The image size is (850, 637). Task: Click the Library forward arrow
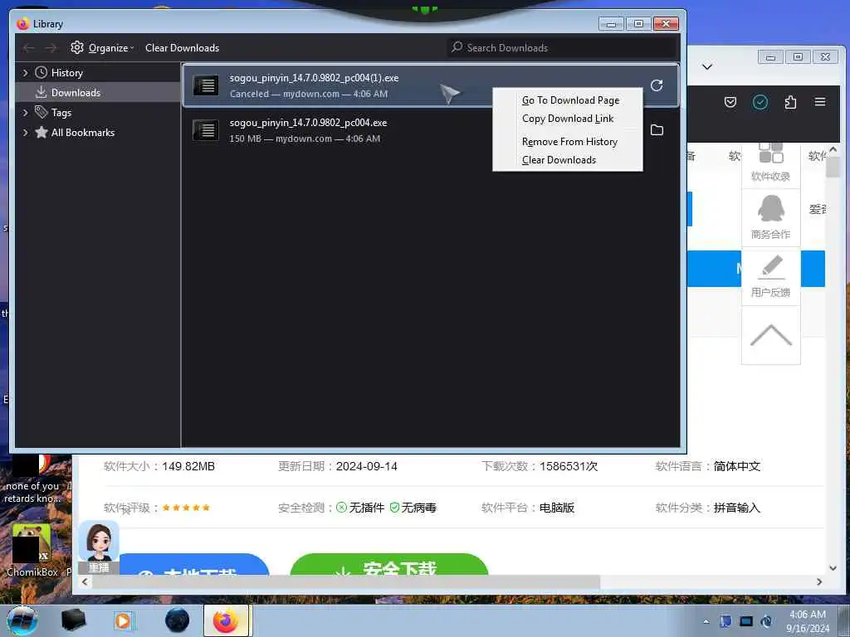pyautogui.click(x=51, y=48)
